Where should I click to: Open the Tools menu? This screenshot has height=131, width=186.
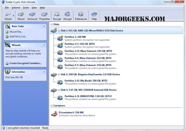pyautogui.click(x=26, y=8)
